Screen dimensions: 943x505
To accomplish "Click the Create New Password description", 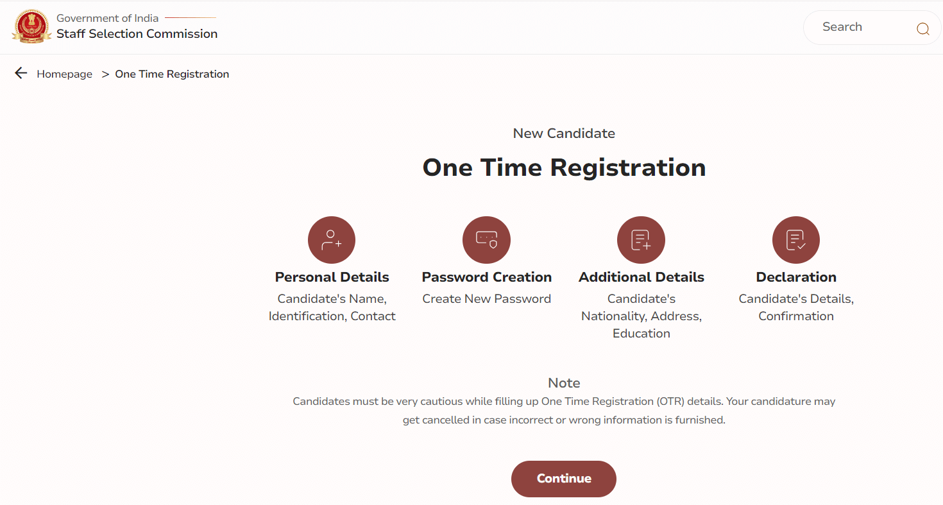I will 486,299.
